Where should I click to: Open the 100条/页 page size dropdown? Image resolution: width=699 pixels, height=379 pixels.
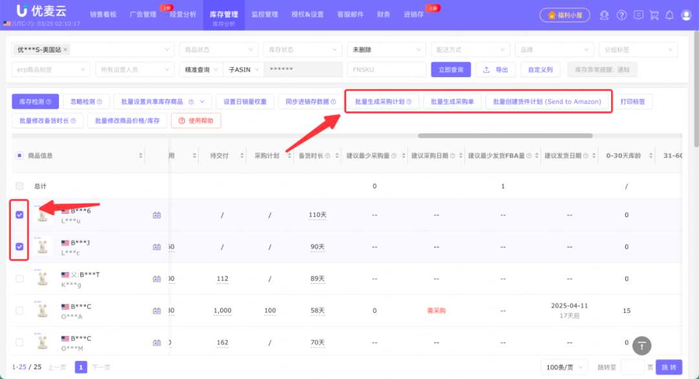563,367
